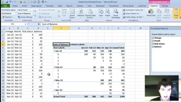
Task: Switch to the Developer ribbon tab
Action: [x=100, y=6]
